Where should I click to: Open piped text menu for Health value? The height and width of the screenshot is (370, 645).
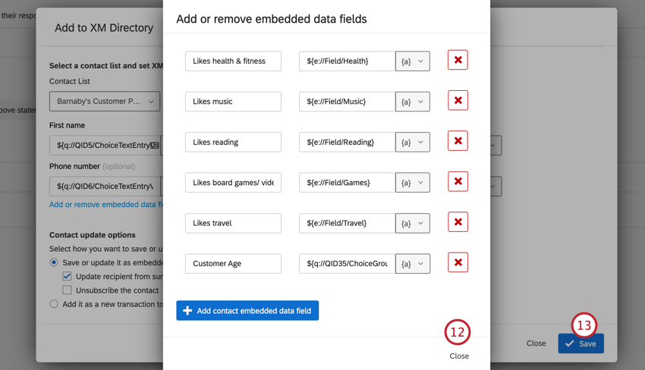click(413, 61)
